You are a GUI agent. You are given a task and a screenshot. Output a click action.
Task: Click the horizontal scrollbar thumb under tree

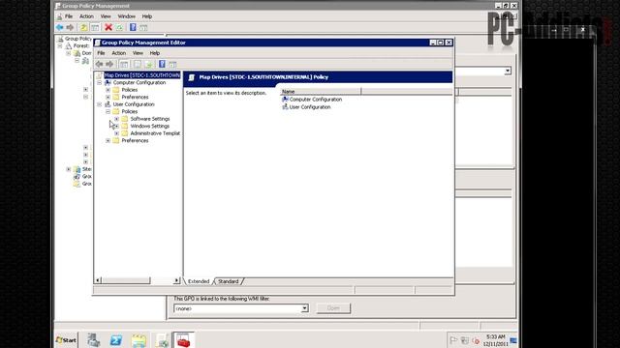126,280
